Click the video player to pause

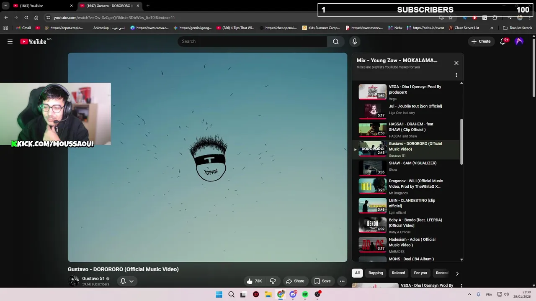pos(207,157)
